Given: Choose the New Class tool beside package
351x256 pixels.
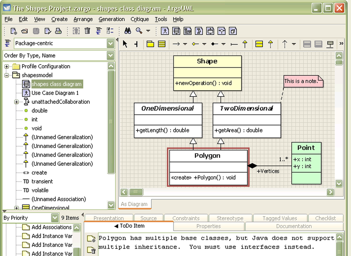Looking at the screenshot, I should point(161,44).
